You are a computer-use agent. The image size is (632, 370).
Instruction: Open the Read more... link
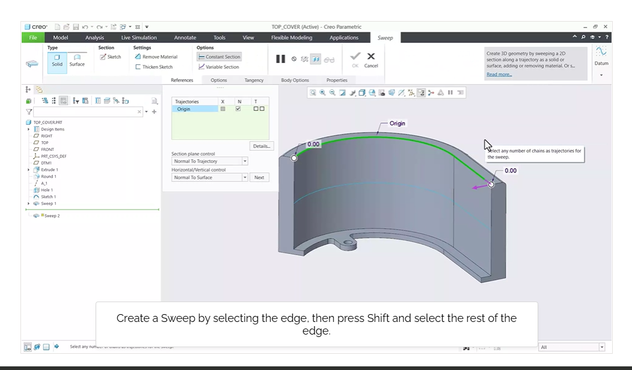tap(499, 74)
